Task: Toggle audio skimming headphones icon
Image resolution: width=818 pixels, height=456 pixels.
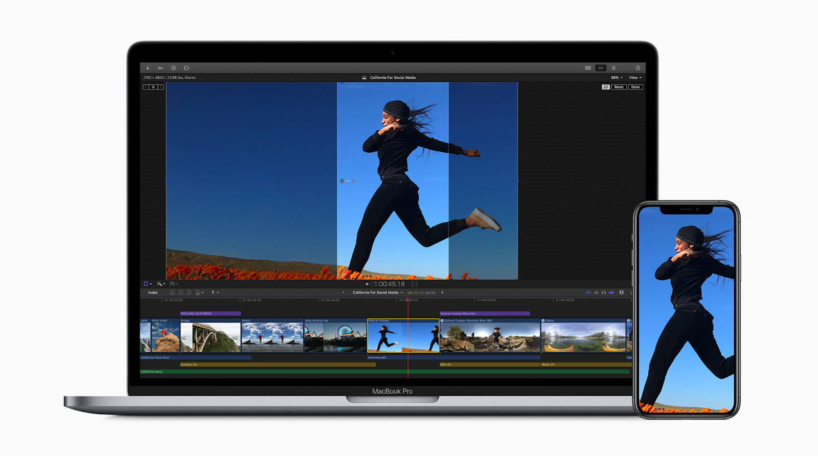Action: click(x=604, y=293)
